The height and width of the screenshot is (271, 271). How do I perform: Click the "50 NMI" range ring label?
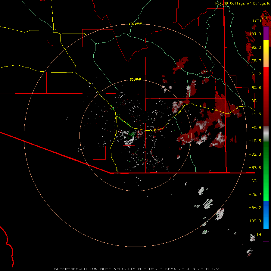[x=135, y=79]
